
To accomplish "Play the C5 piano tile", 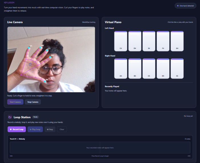I will point(149,69).
